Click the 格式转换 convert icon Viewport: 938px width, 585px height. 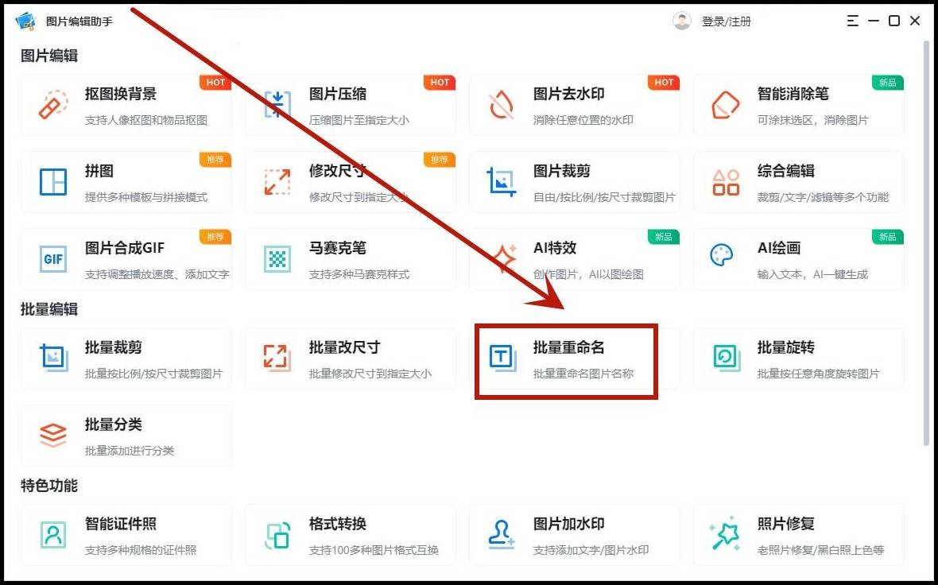tap(277, 535)
